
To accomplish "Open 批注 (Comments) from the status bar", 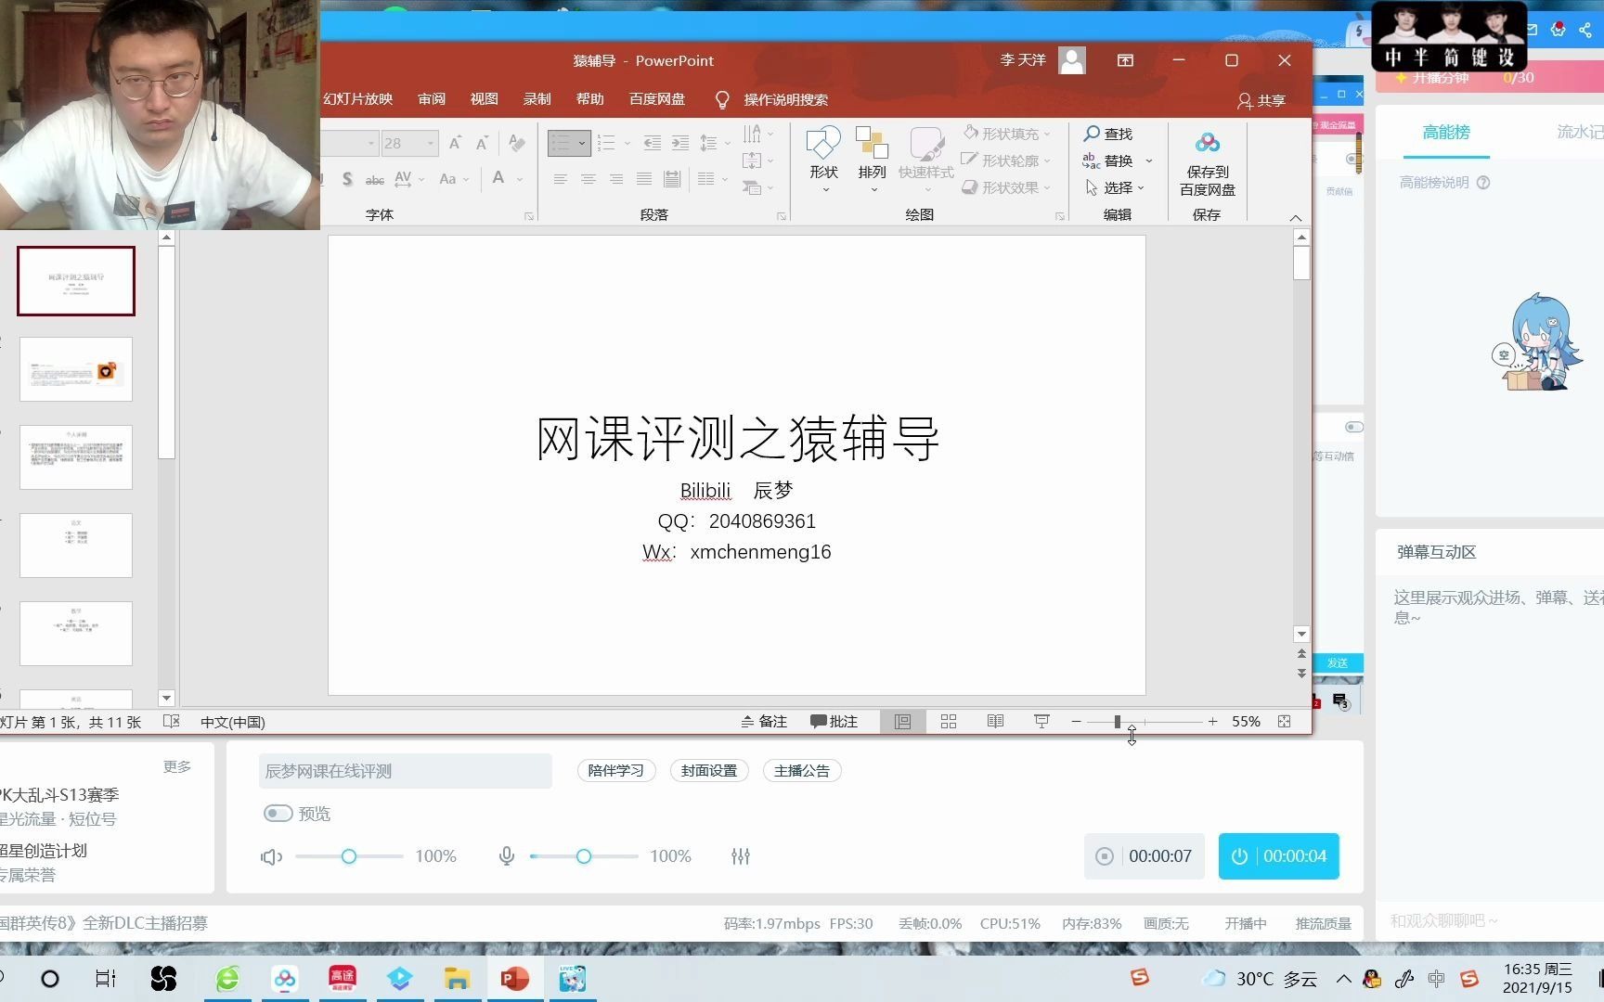I will pos(833,721).
